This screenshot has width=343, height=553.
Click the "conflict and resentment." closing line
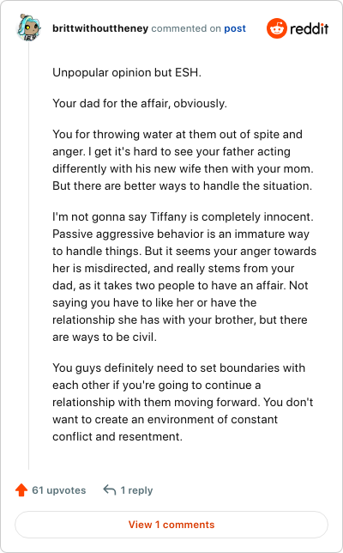click(117, 436)
